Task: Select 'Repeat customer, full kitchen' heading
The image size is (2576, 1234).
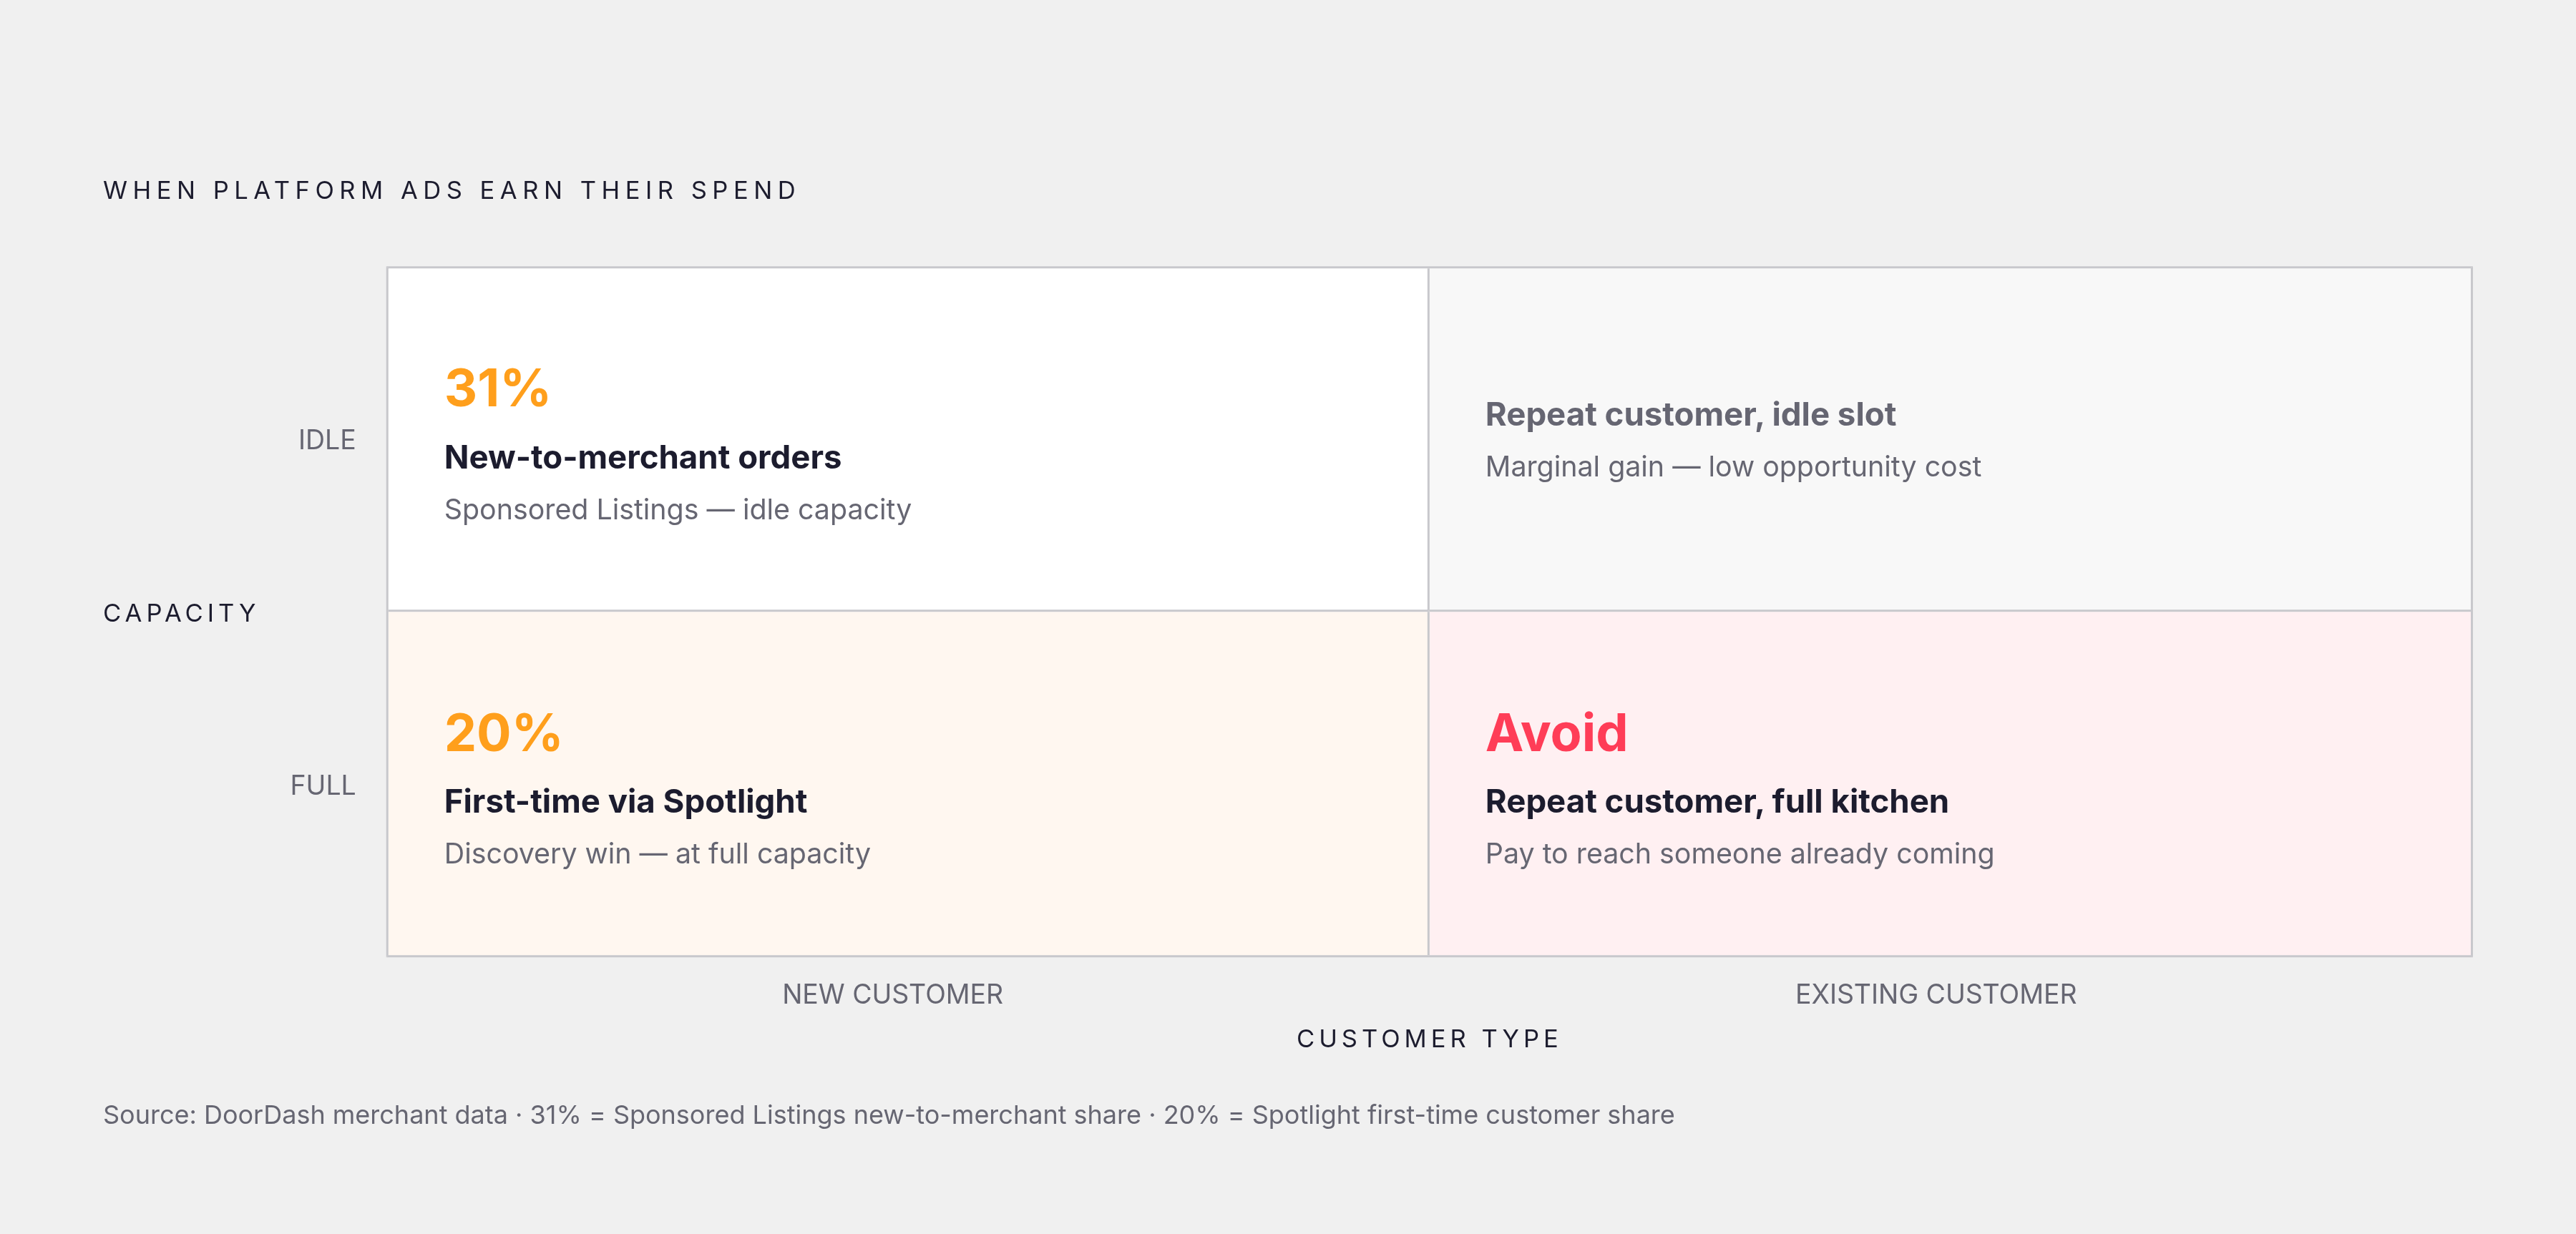Action: pos(1716,801)
